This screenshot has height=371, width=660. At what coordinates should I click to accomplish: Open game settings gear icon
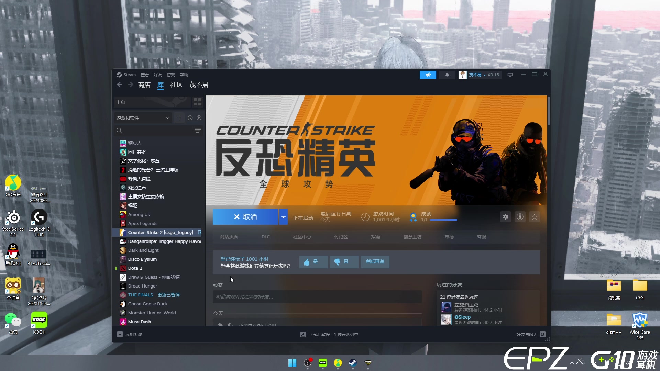pyautogui.click(x=506, y=217)
